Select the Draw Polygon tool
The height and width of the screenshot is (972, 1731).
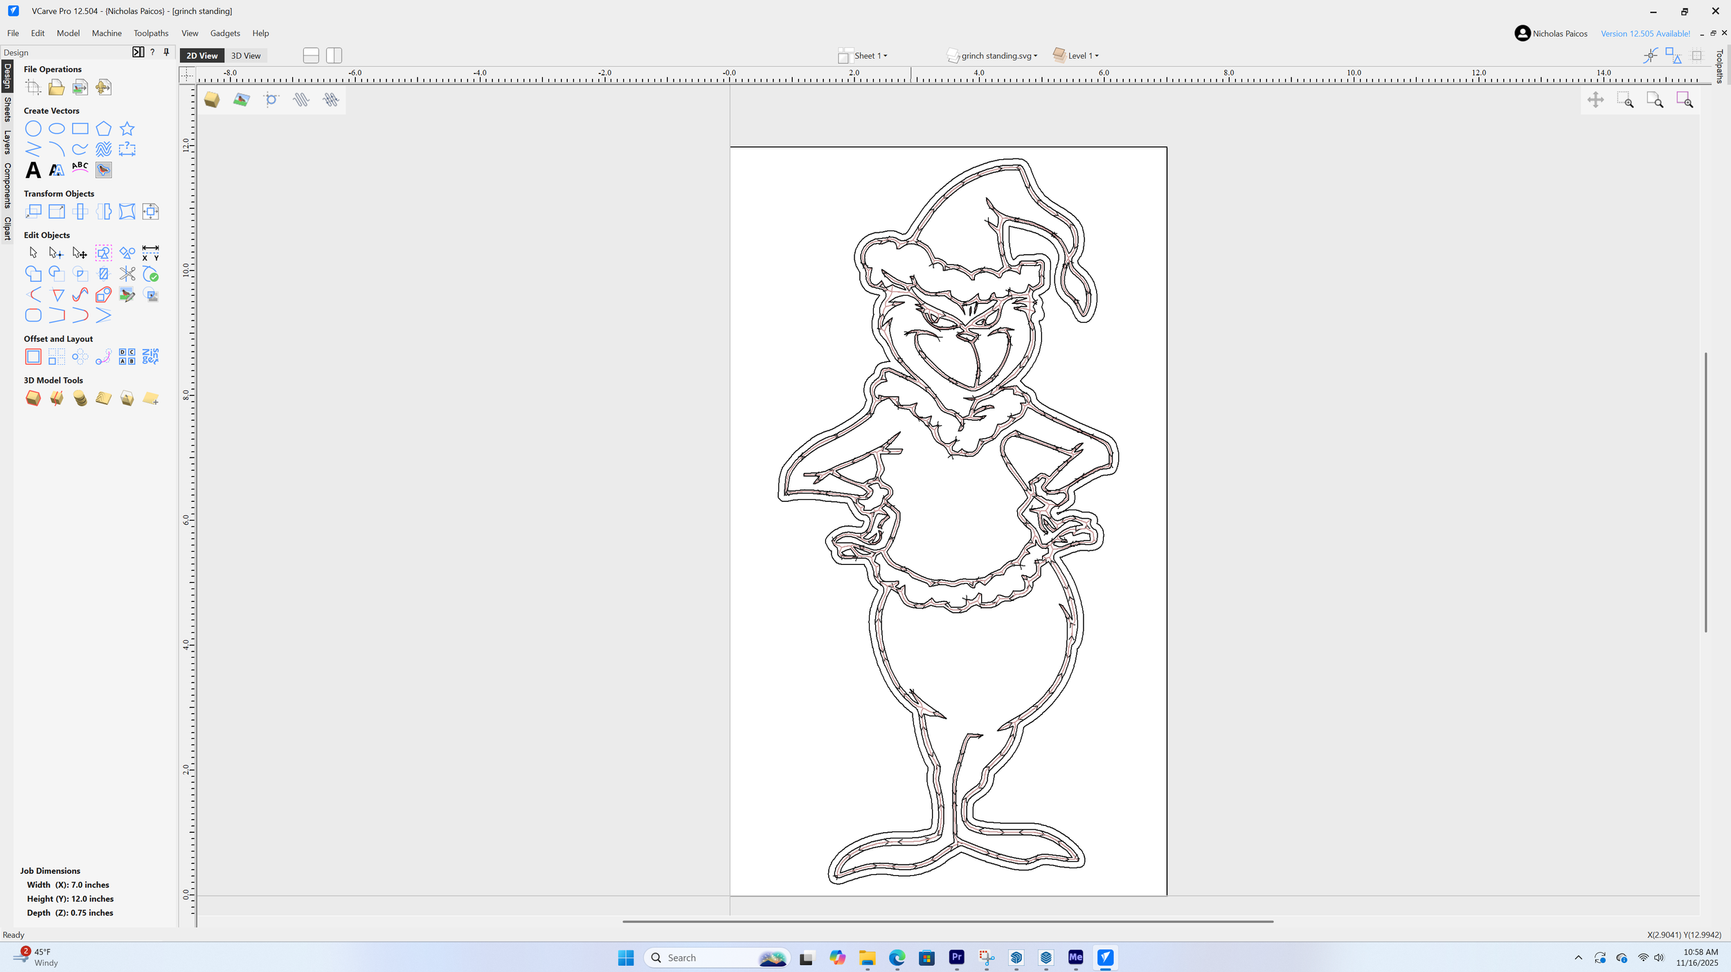[104, 129]
